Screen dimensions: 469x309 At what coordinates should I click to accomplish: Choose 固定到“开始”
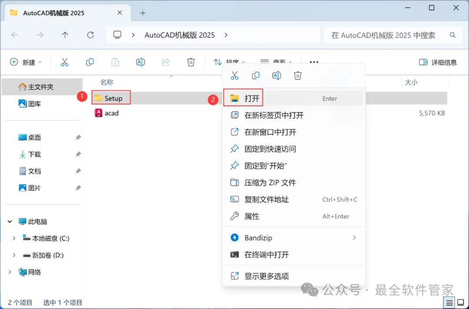(x=294, y=165)
